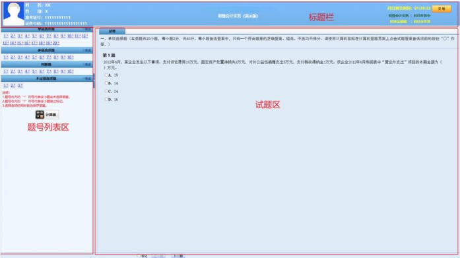460x258 pixels.
Task: Click the remaining time countdown display
Action: point(409,8)
